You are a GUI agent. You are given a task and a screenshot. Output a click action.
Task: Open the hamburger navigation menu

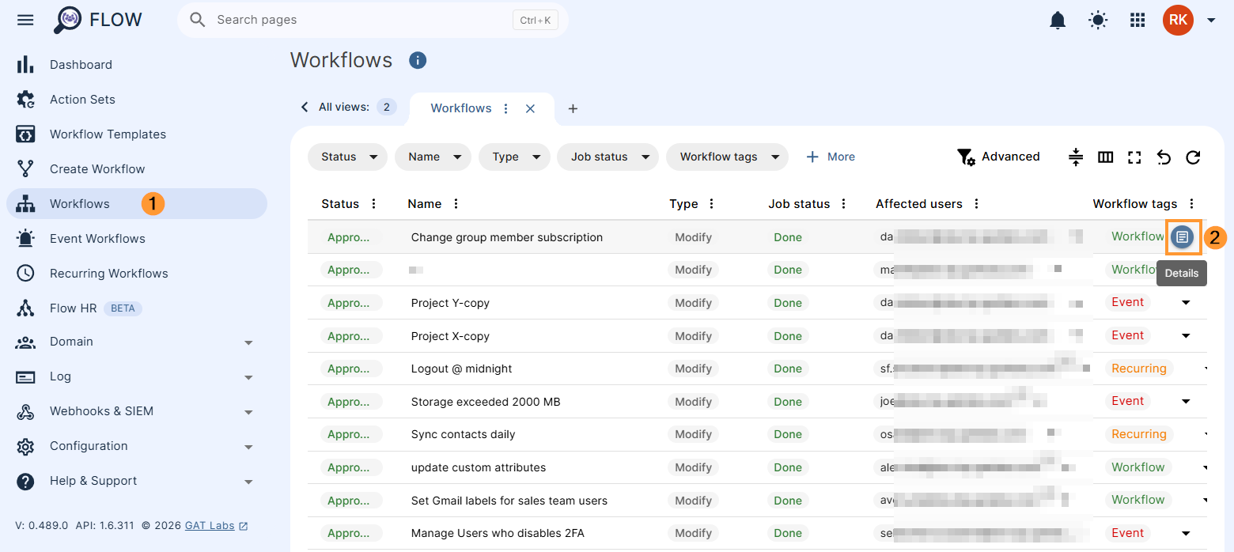pyautogui.click(x=25, y=20)
